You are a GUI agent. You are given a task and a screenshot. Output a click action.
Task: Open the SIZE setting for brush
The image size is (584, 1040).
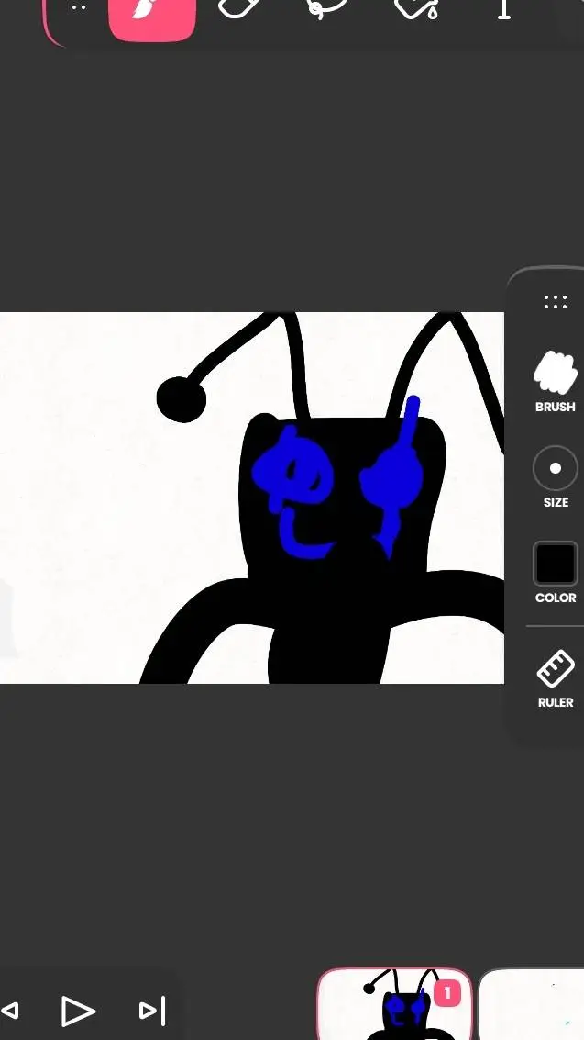pyautogui.click(x=555, y=468)
